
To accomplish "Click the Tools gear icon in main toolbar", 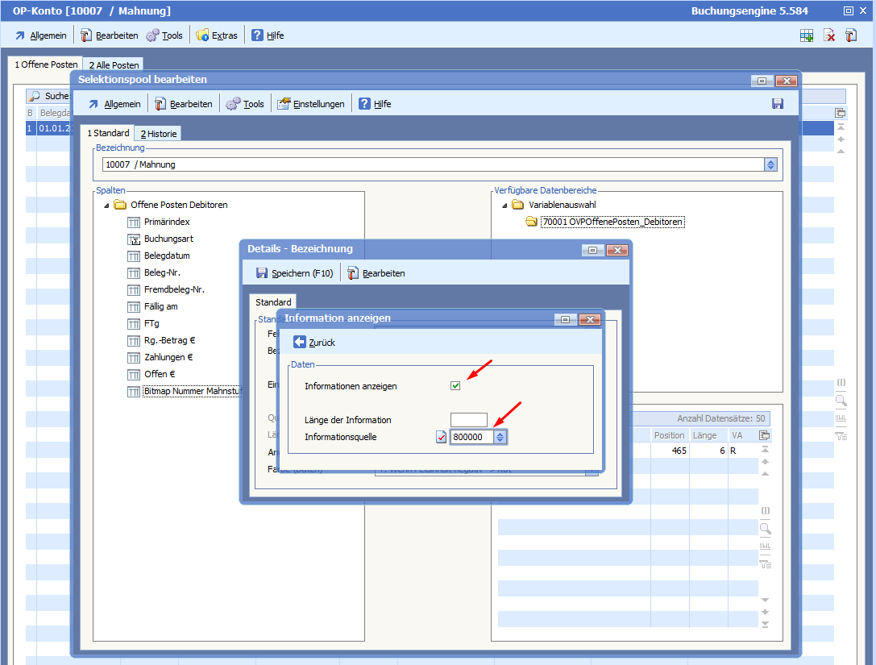I will pos(152,35).
